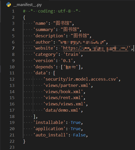Click the 'views/partner.xml' entry
Screen dimensions: 135x150
[67, 85]
